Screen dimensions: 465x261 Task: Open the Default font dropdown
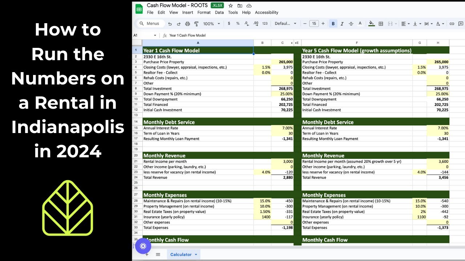click(x=286, y=24)
